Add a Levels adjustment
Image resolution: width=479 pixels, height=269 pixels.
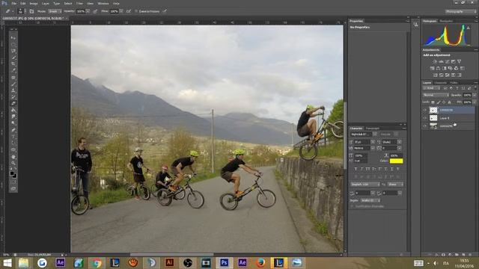pos(441,61)
